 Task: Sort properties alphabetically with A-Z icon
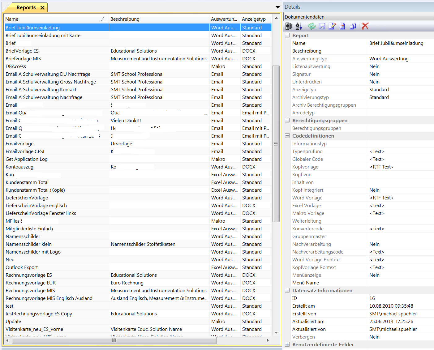(x=299, y=26)
